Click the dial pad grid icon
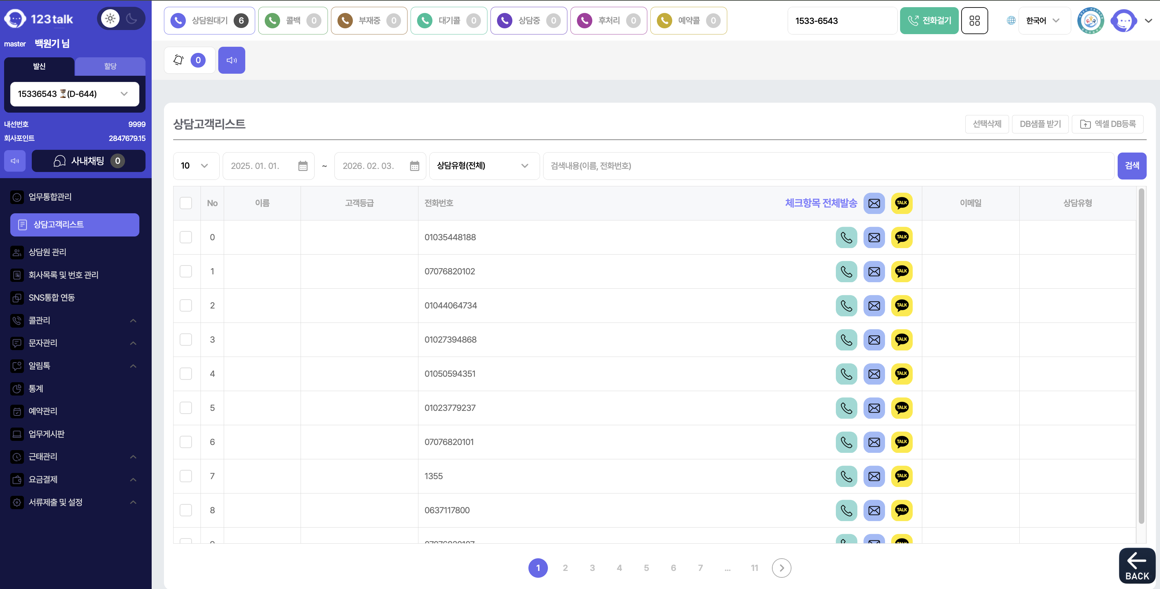This screenshot has height=589, width=1160. pos(975,21)
